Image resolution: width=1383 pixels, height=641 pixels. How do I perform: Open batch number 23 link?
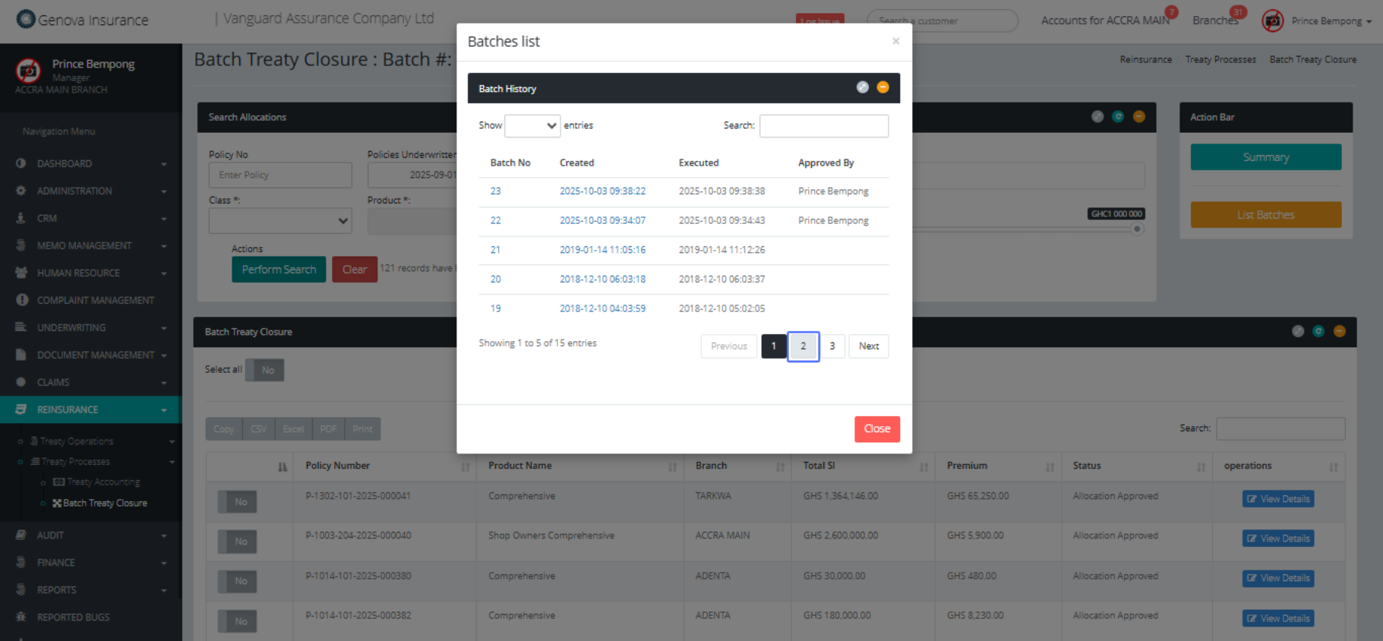point(495,191)
